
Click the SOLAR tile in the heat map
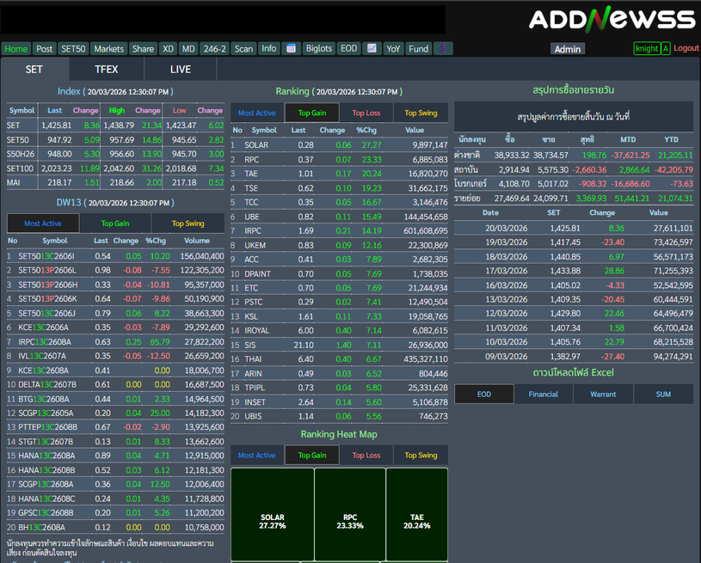[x=272, y=521]
